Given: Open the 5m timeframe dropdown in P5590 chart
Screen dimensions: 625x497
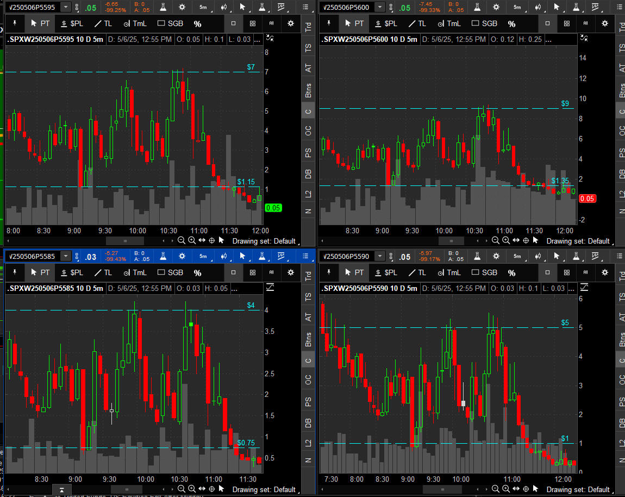Looking at the screenshot, I should point(517,256).
